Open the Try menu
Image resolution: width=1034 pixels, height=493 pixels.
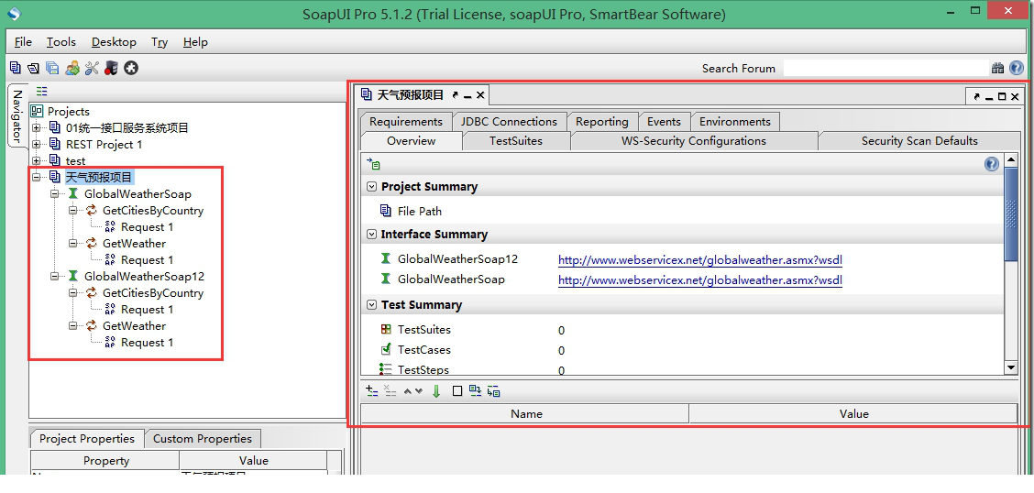point(159,41)
